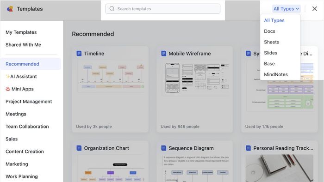Open the Marketing category
Image resolution: width=324 pixels, height=182 pixels.
click(x=17, y=164)
